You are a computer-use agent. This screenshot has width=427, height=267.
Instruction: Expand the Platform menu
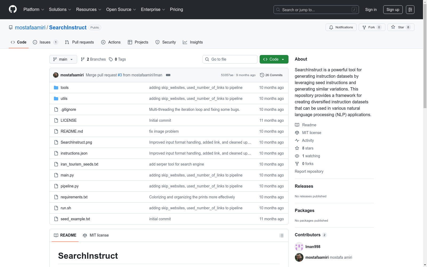[34, 10]
